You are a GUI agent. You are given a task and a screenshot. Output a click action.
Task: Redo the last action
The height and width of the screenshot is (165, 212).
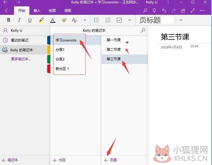click(173, 11)
